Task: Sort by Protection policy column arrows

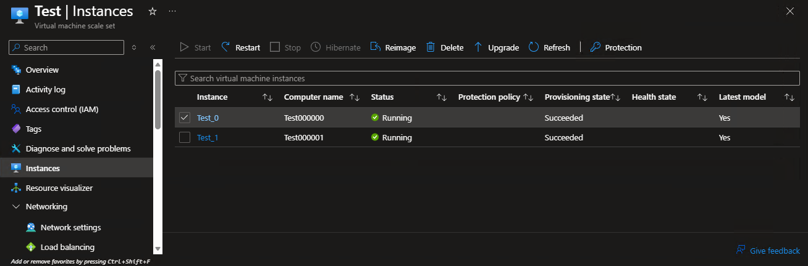Action: [x=528, y=97]
